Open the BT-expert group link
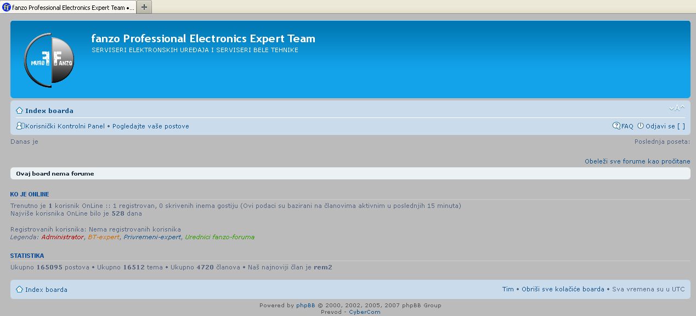 104,237
